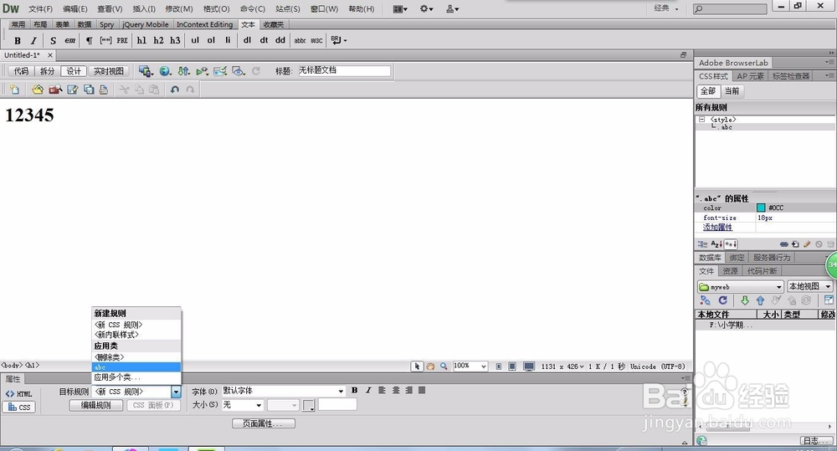The width and height of the screenshot is (837, 451).
Task: Apply h1 heading from Text toolbar
Action: click(141, 40)
